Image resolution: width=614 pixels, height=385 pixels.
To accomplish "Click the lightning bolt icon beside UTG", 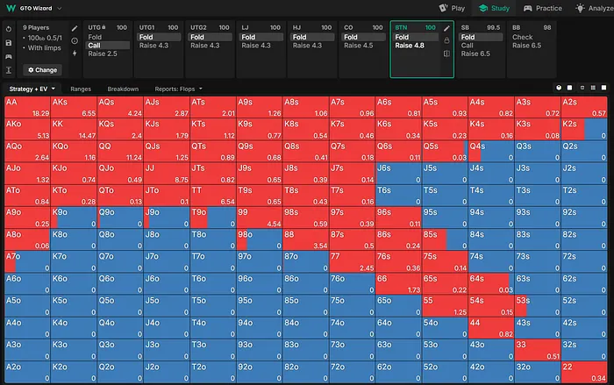I will click(x=75, y=53).
